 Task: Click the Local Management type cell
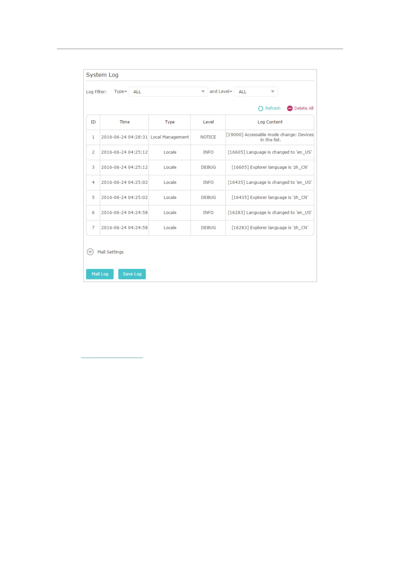170,137
